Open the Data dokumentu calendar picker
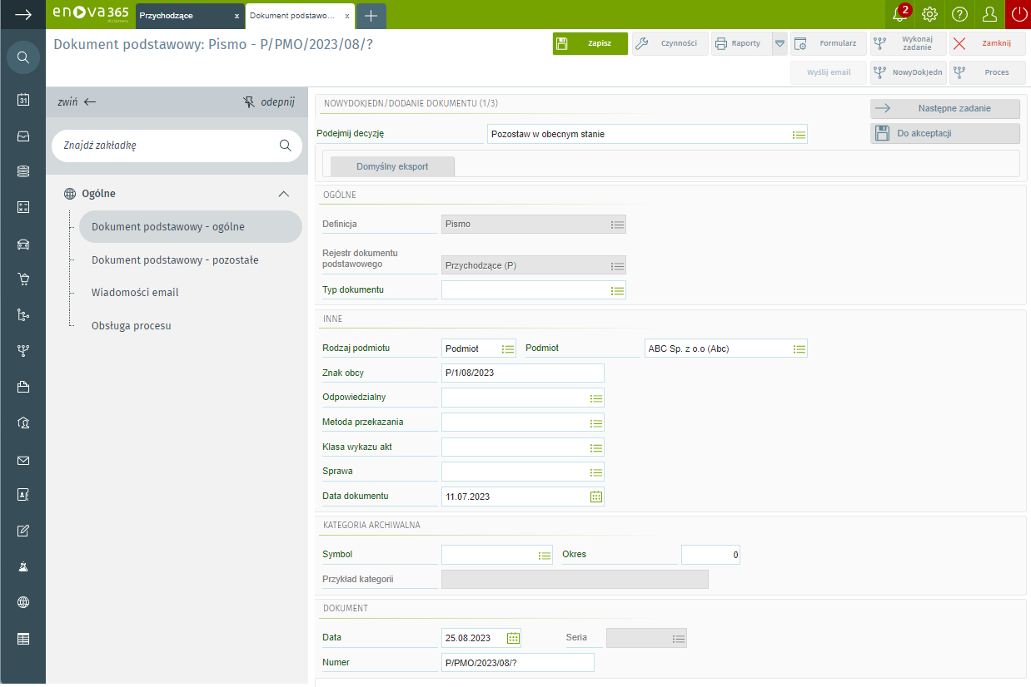 click(595, 496)
